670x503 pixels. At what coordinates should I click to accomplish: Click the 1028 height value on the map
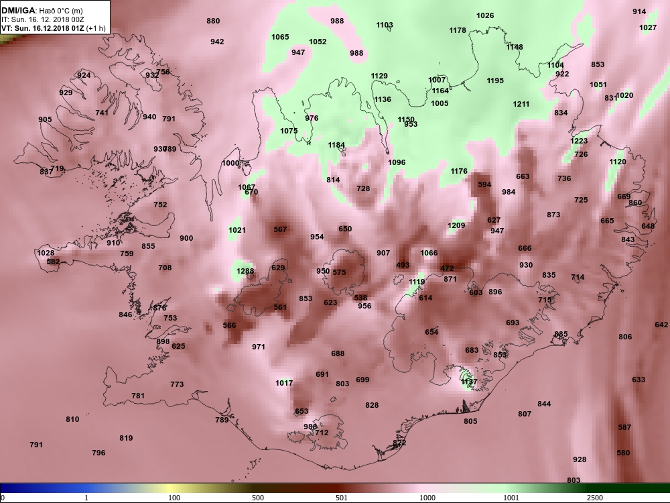(46, 253)
